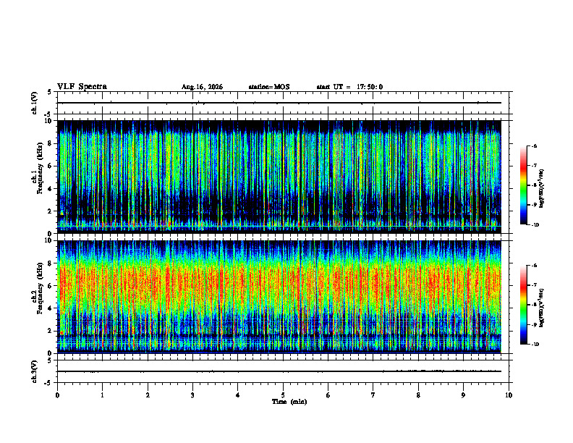
Task: Click the ch.2 spectrogram plot area
Action: tap(279, 297)
